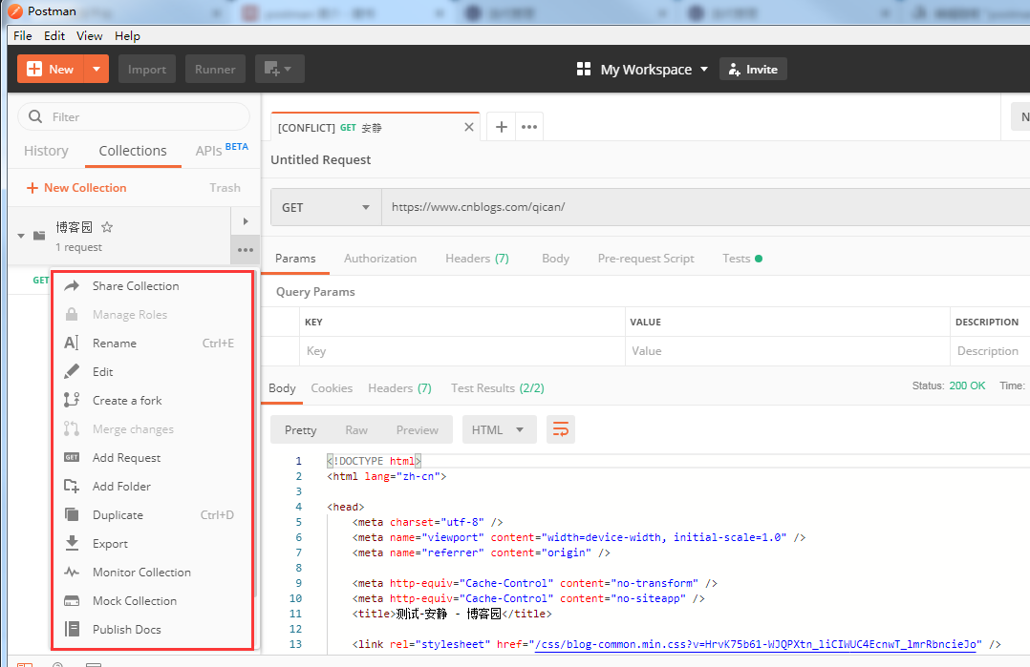1030x667 pixels.
Task: Click the Value query param field
Action: pos(787,351)
